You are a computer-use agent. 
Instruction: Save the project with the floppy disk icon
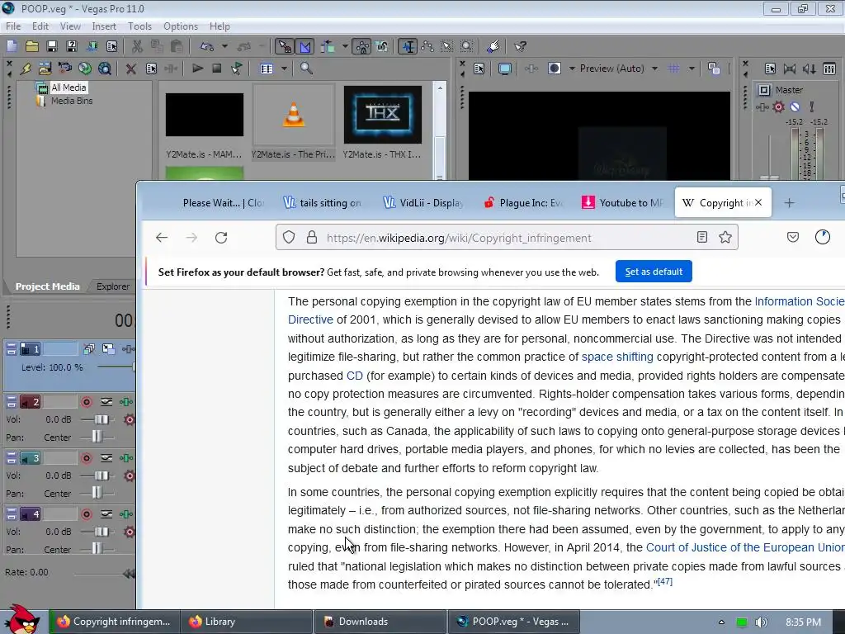pos(52,46)
